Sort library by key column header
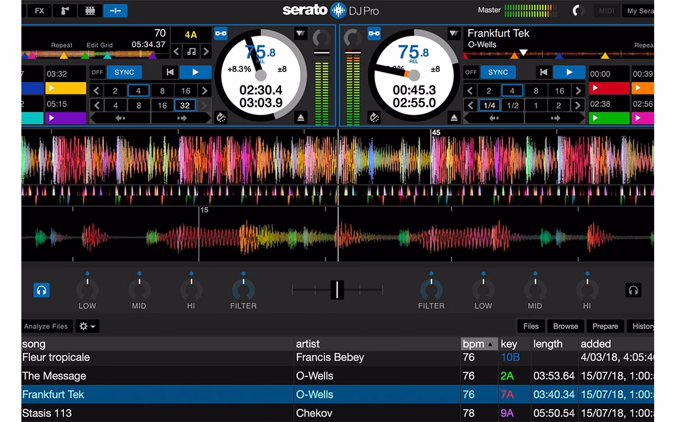The width and height of the screenshot is (675, 422). (514, 344)
